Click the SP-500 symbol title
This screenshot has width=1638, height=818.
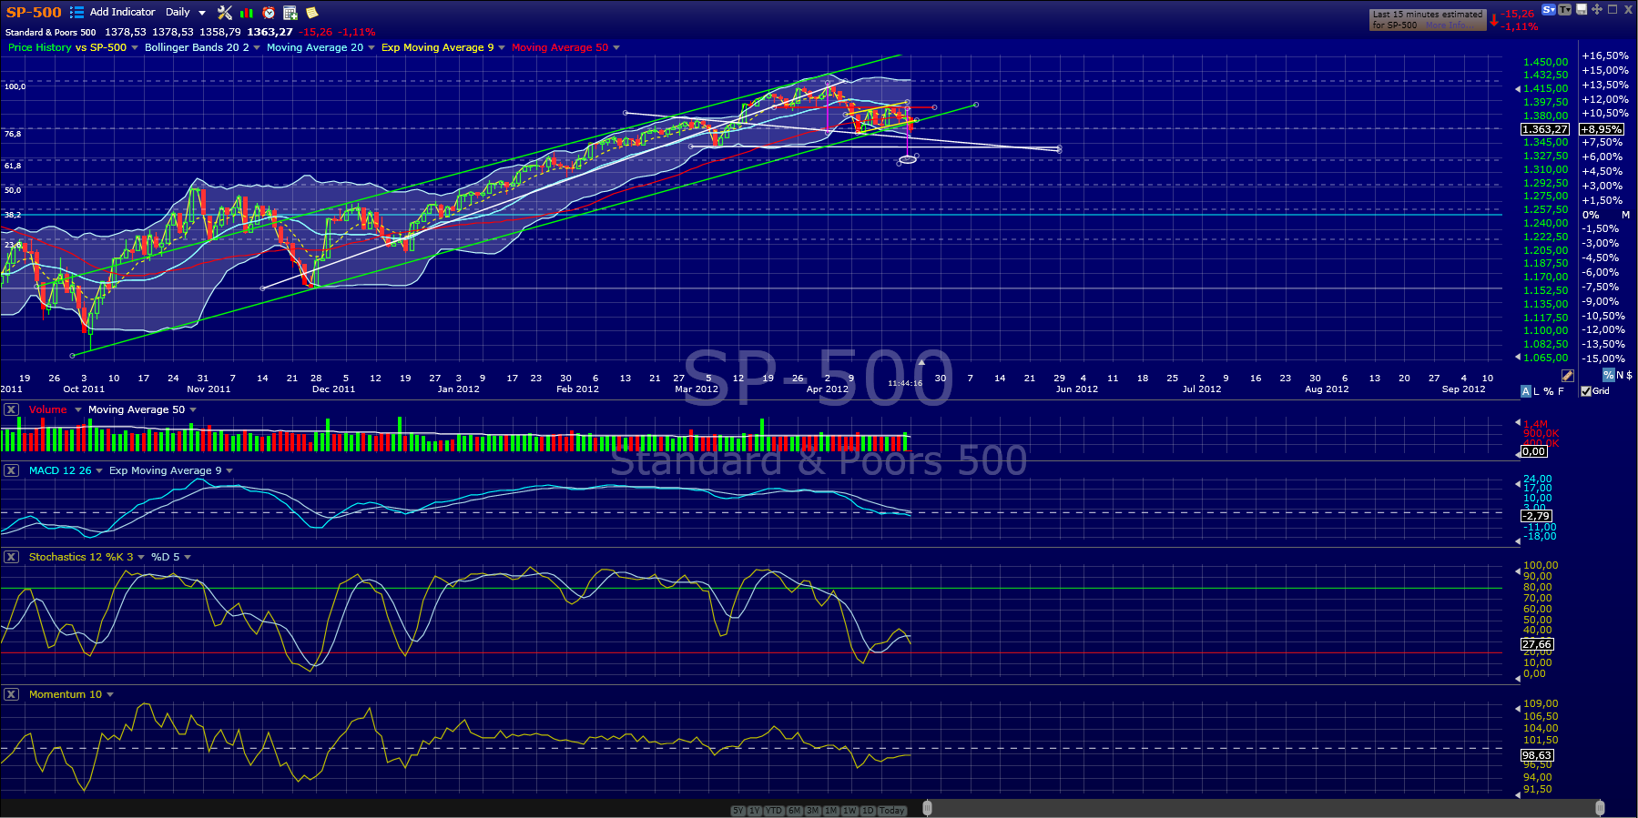click(34, 13)
